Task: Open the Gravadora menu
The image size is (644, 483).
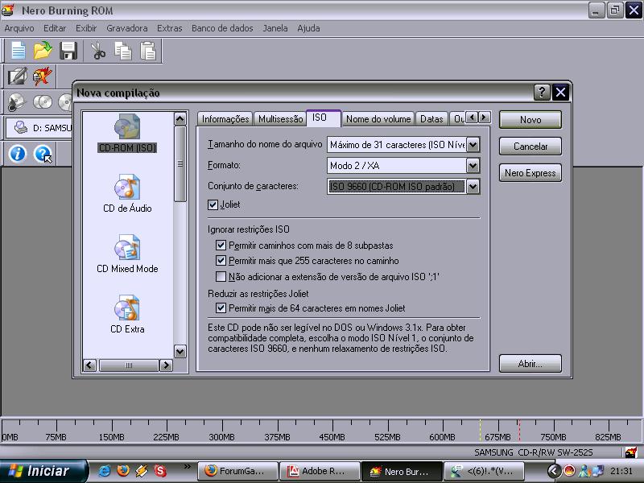Action: coord(127,28)
